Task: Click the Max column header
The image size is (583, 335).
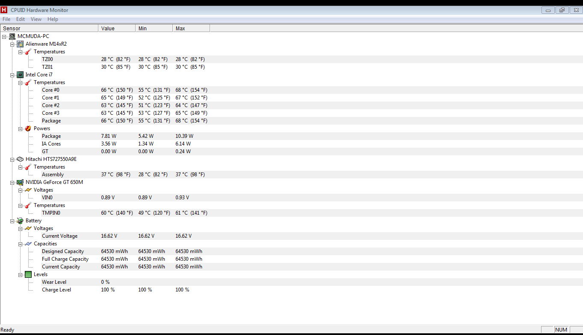Action: pos(191,28)
